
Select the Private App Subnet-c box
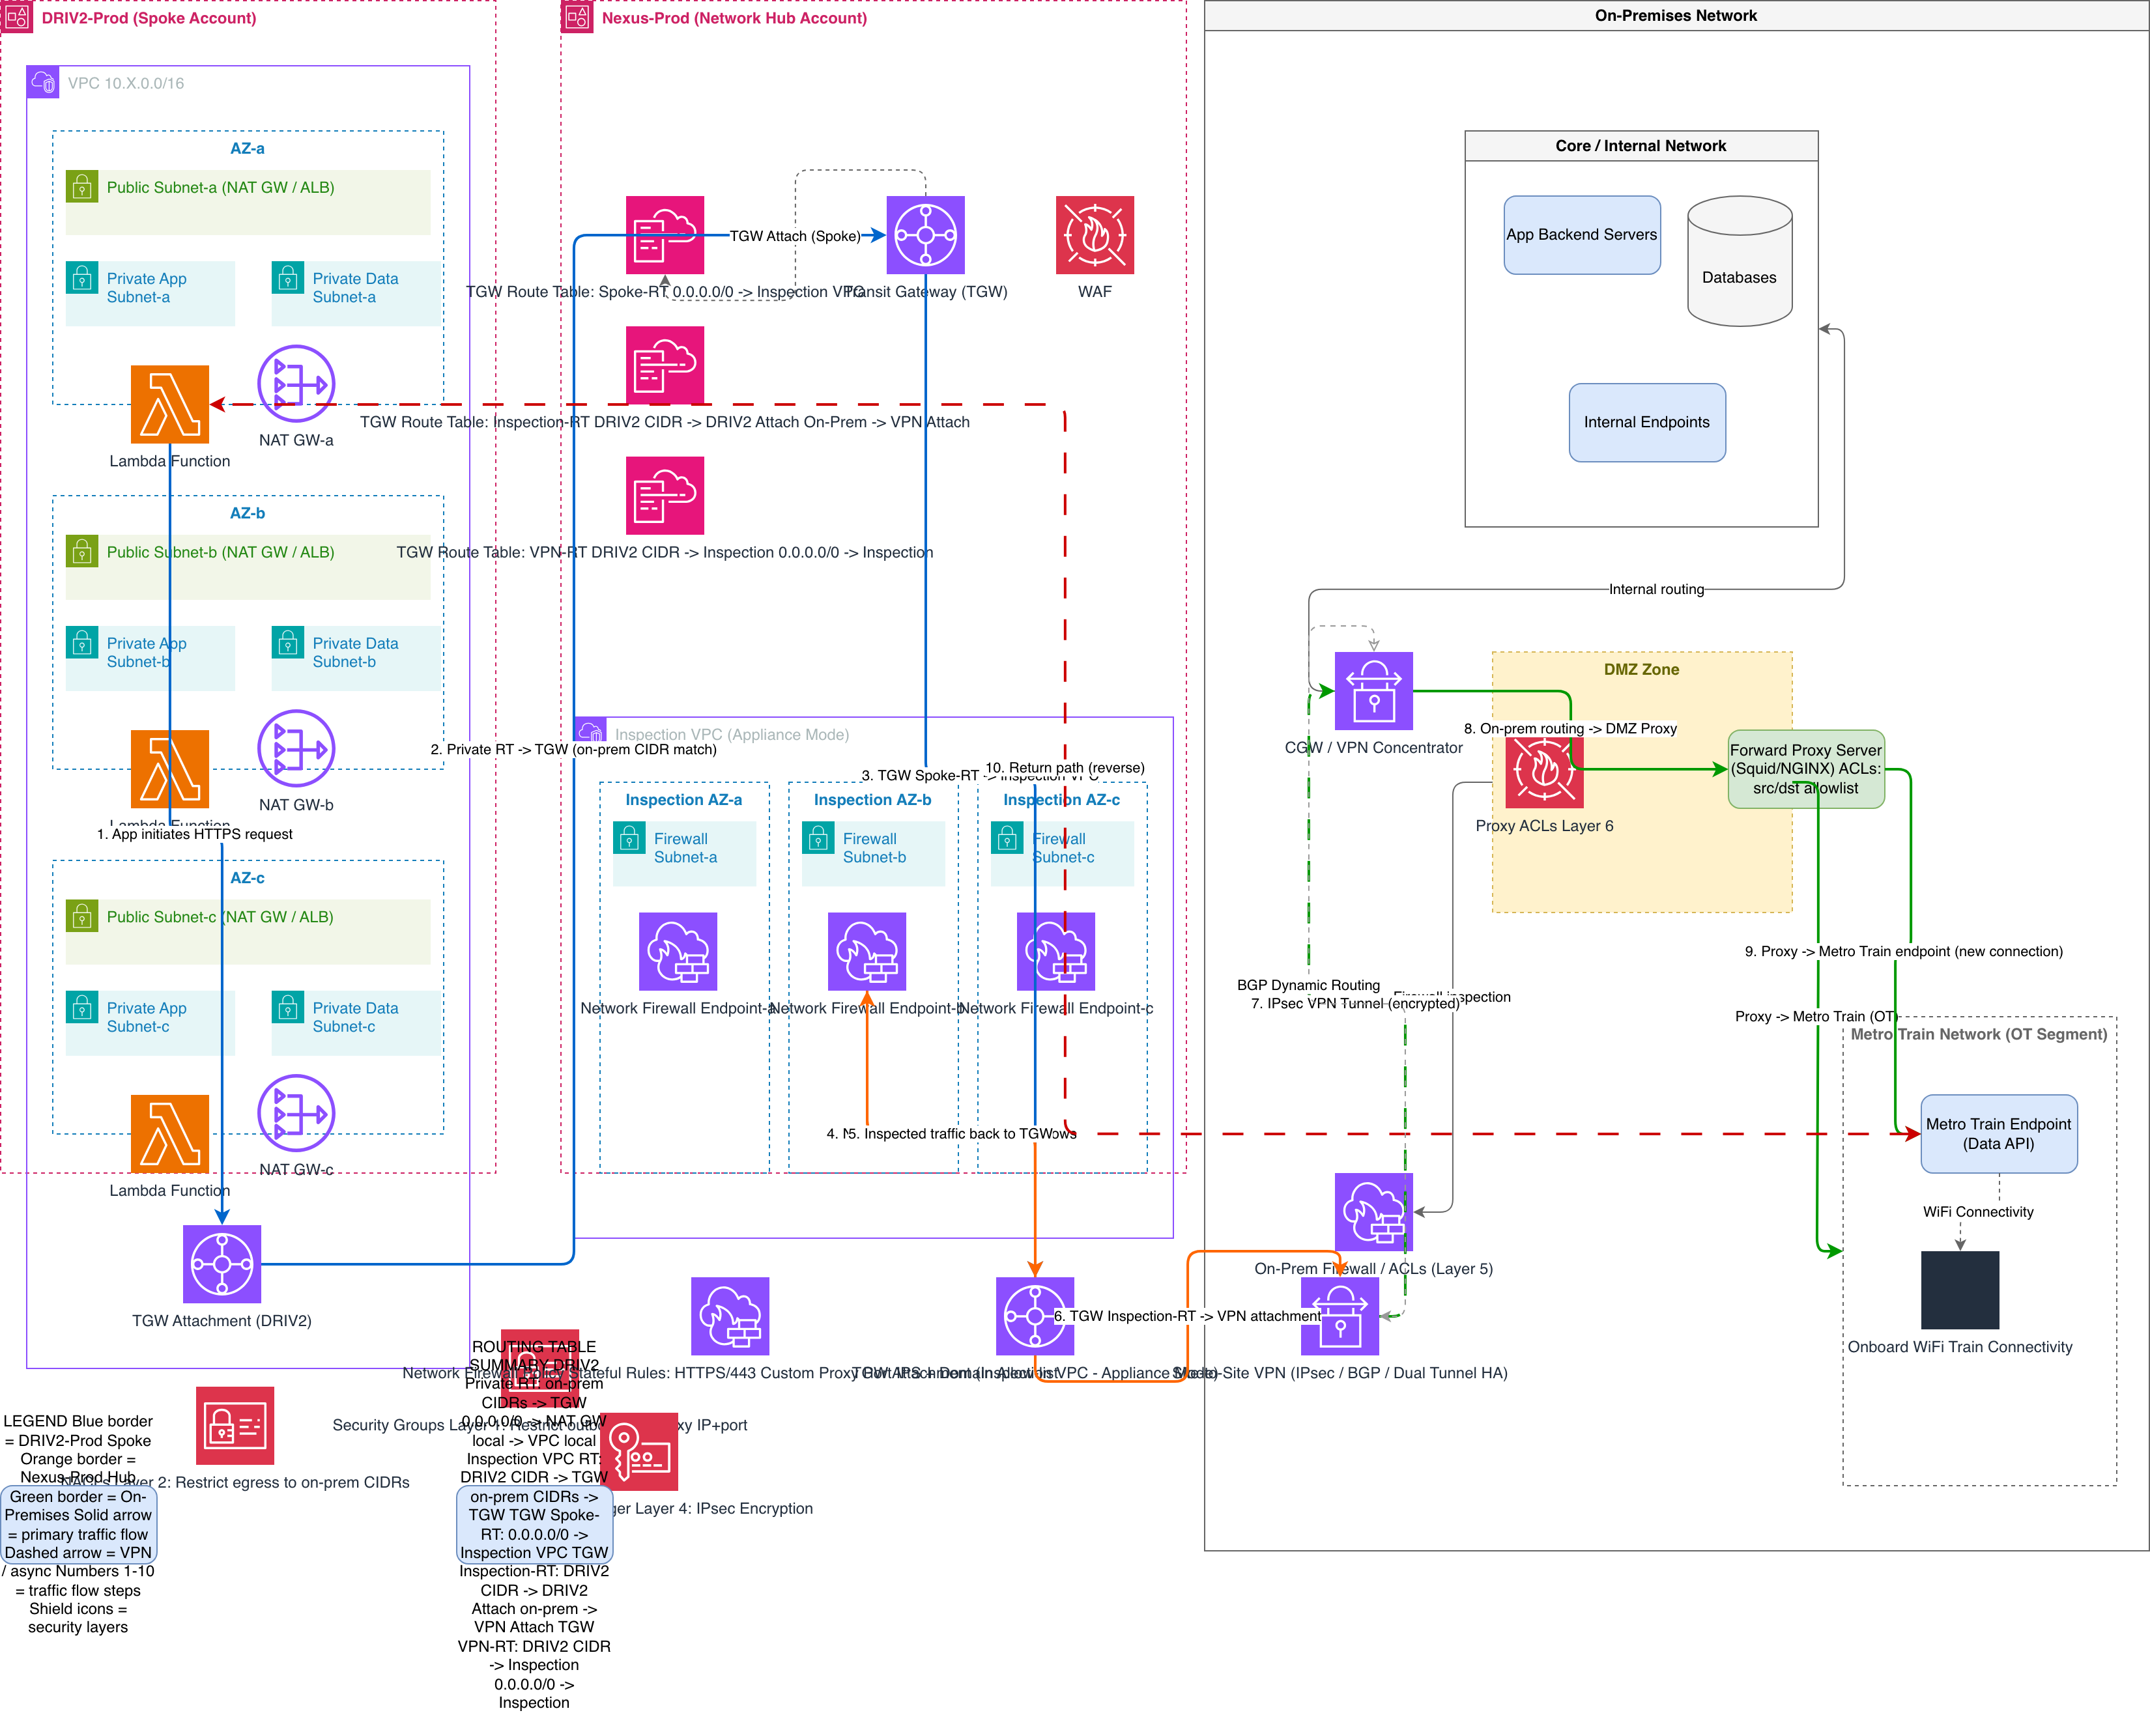(150, 1023)
